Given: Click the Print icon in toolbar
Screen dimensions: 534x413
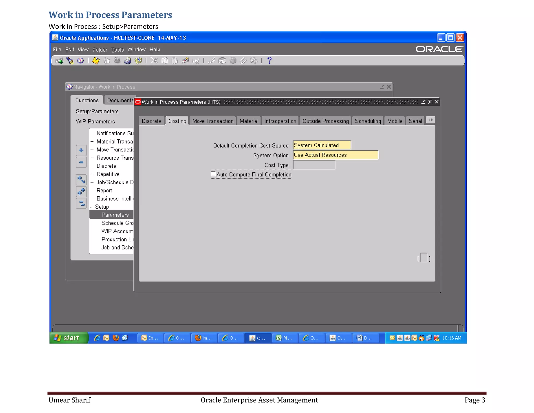Looking at the screenshot, I should pyautogui.click(x=128, y=61).
